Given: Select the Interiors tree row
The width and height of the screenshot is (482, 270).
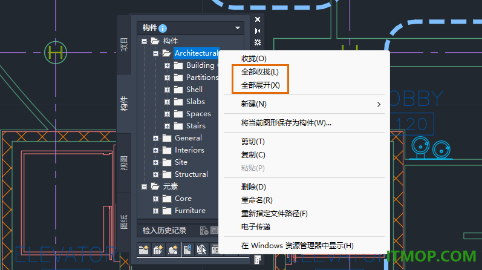Looking at the screenshot, I should [189, 150].
